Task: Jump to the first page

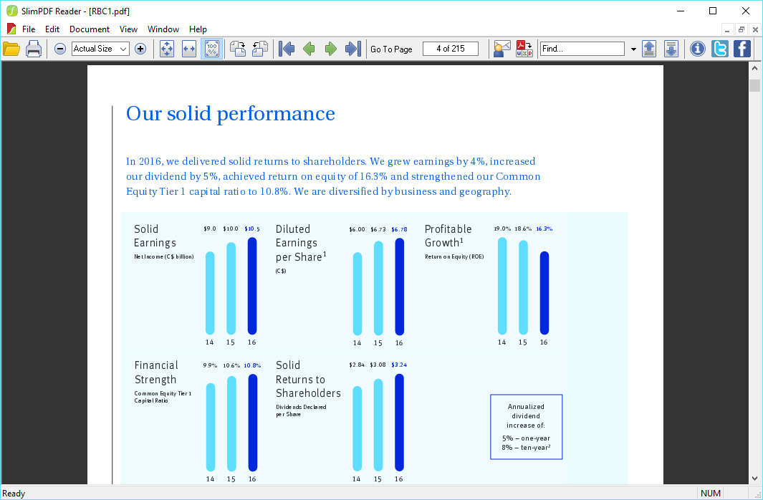Action: click(x=286, y=48)
